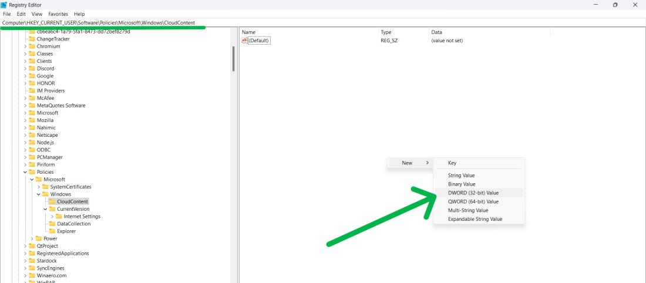Open the Favorites menu

(x=58, y=14)
